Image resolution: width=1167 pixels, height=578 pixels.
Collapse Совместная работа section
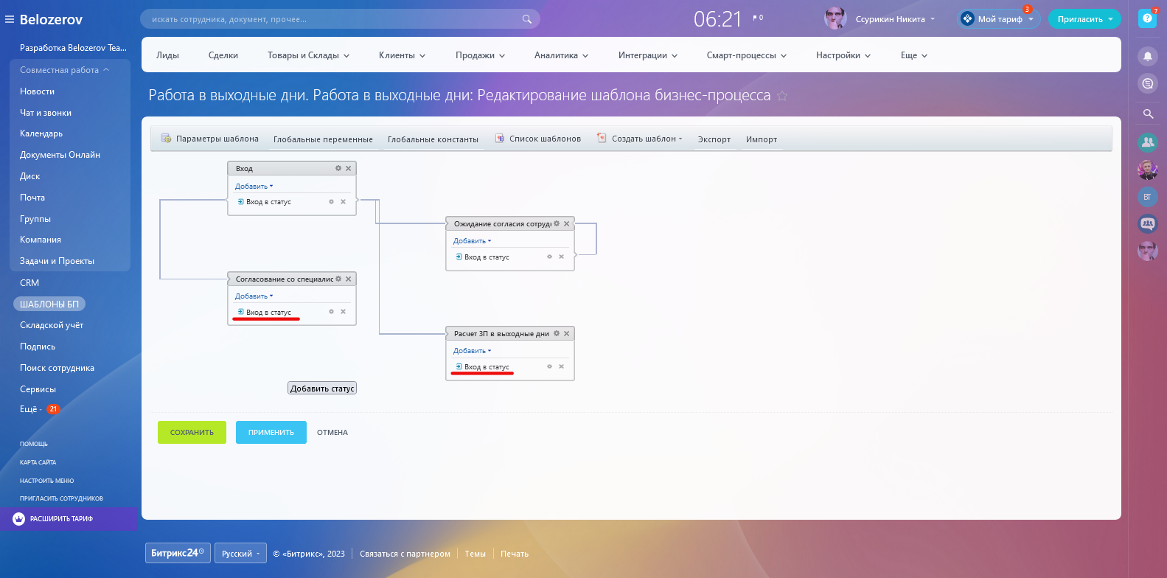tap(65, 70)
